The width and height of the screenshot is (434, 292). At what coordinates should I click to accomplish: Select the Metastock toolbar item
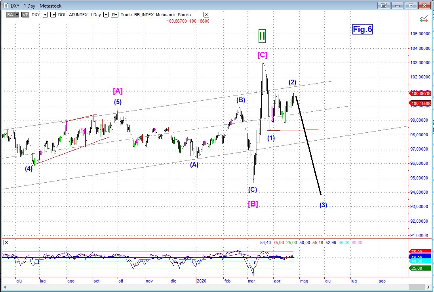pyautogui.click(x=166, y=15)
